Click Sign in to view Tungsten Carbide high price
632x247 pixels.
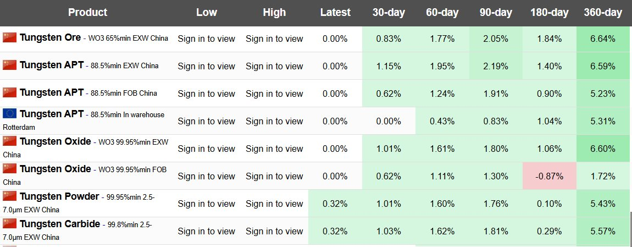[x=274, y=231]
